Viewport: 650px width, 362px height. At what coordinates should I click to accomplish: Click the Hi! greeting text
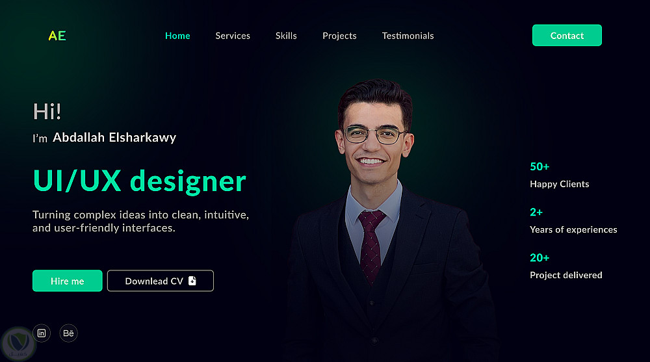coord(47,112)
